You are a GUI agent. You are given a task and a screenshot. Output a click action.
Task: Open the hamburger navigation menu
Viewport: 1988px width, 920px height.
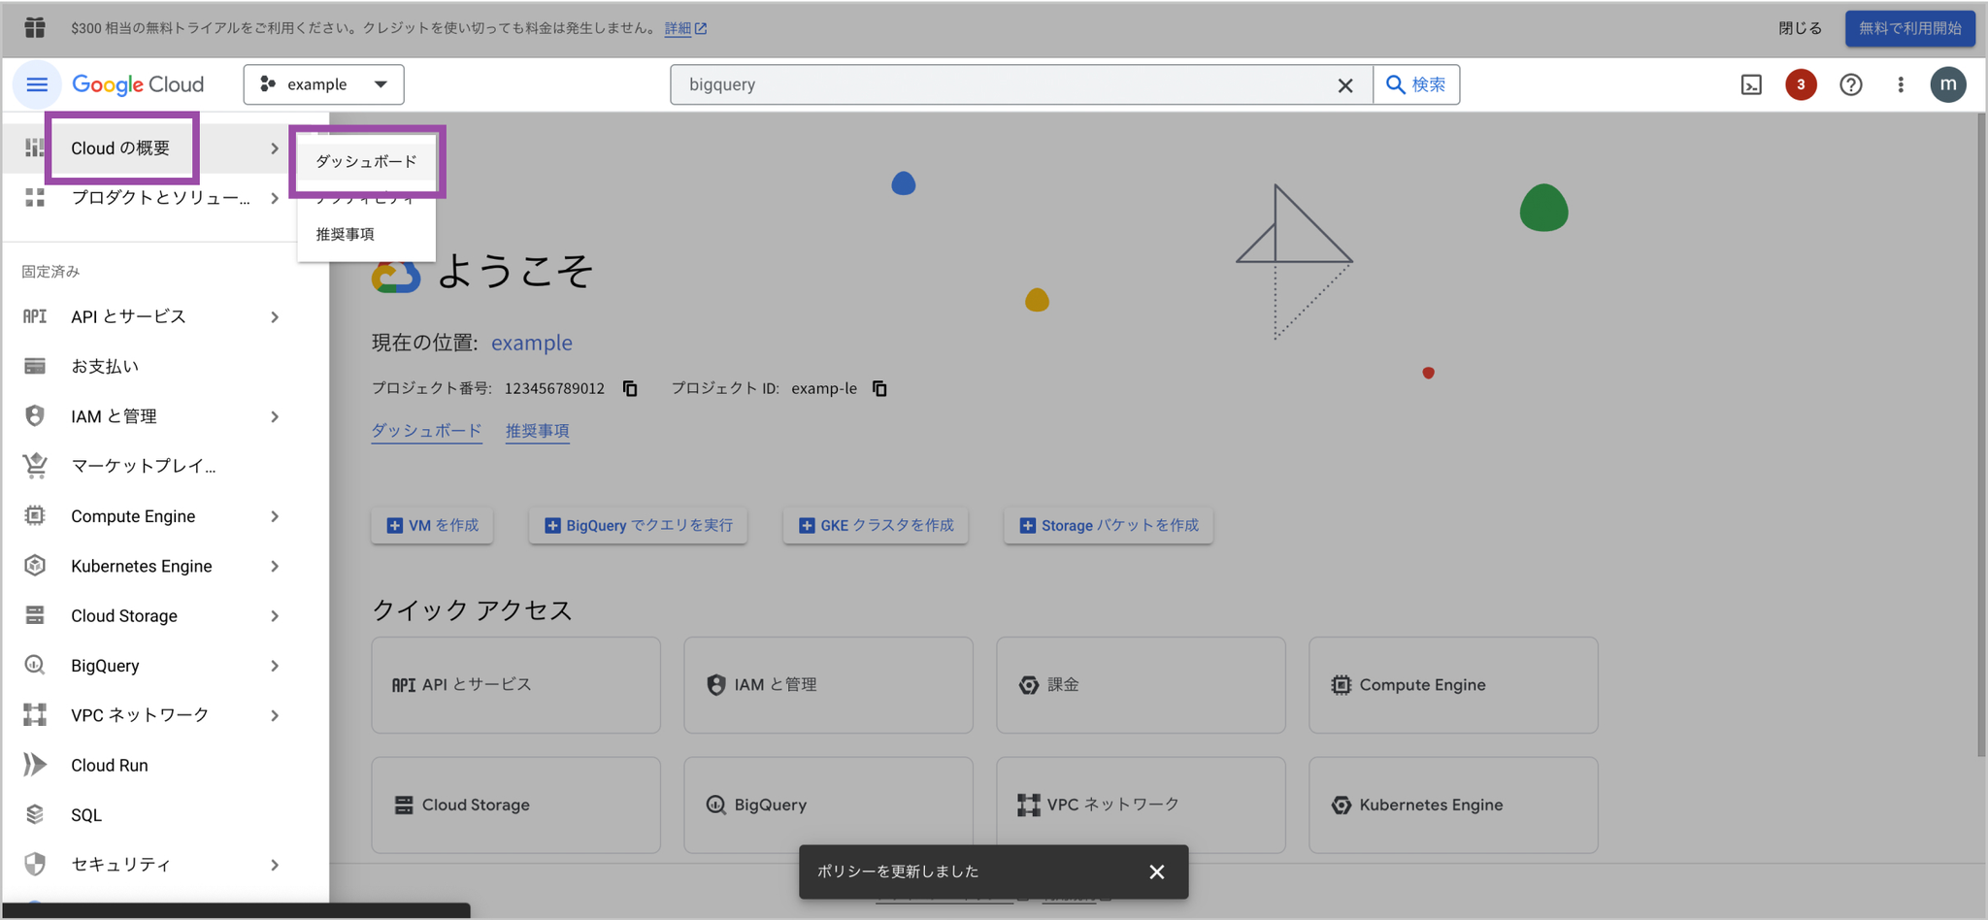coord(37,84)
